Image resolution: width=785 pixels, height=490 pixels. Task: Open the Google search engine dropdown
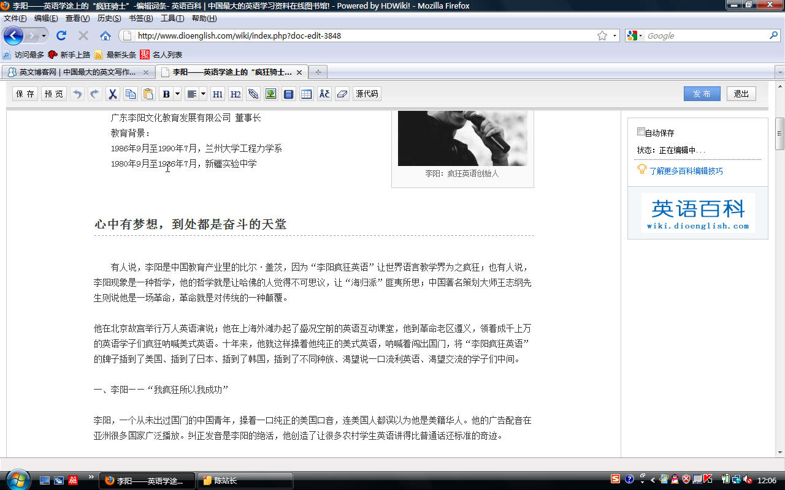click(635, 36)
